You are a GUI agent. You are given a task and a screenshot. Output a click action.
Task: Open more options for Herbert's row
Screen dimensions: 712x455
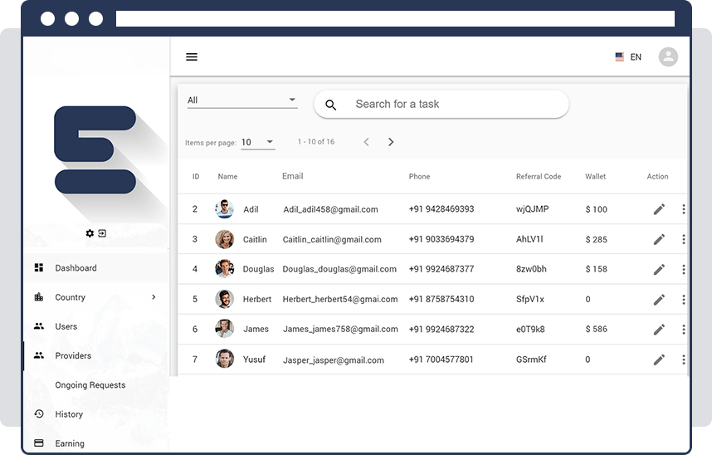click(x=684, y=299)
